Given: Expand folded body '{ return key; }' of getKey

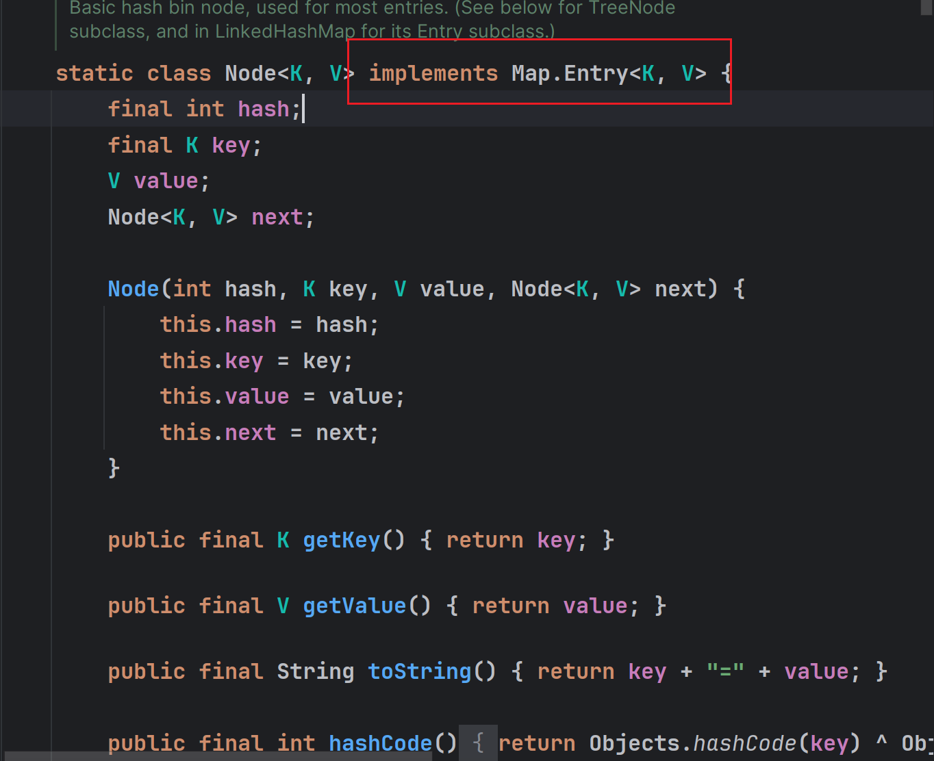Looking at the screenshot, I should coord(517,540).
